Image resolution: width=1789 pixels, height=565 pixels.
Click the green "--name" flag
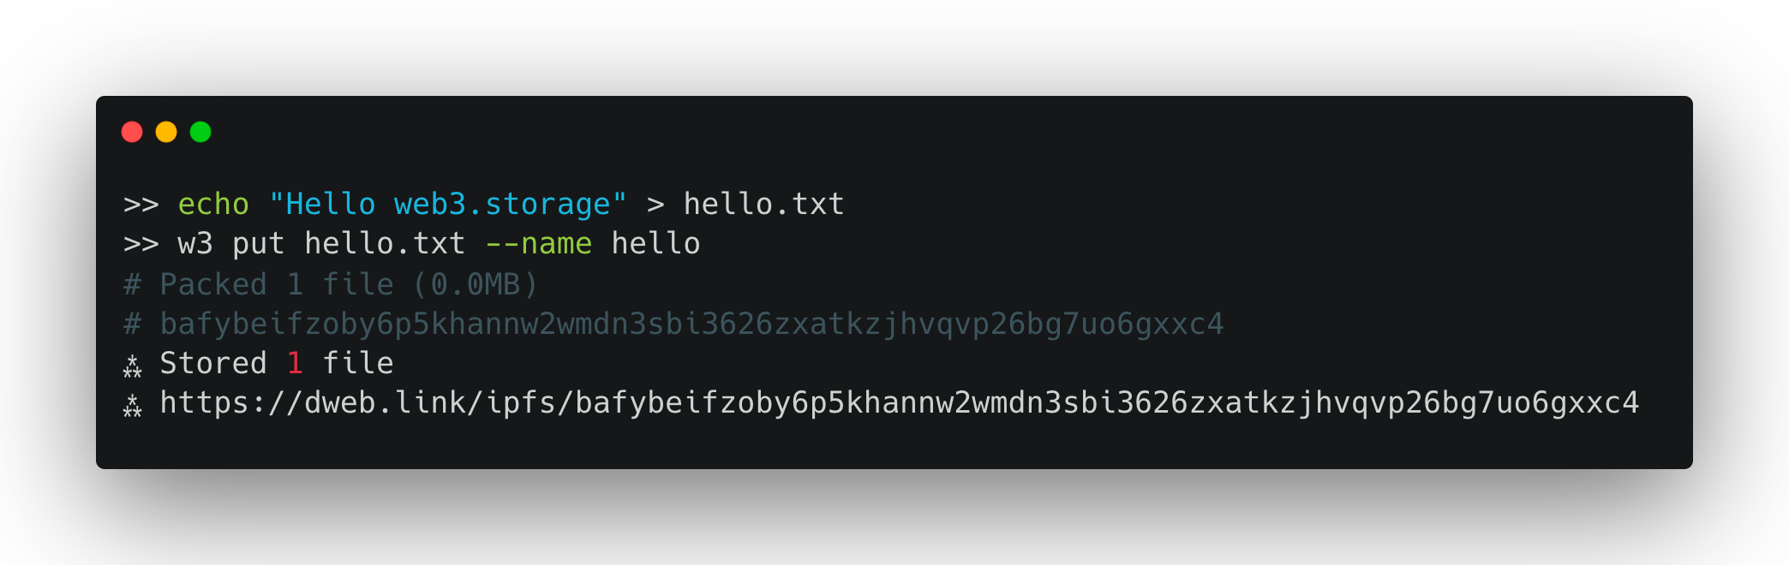(x=538, y=245)
